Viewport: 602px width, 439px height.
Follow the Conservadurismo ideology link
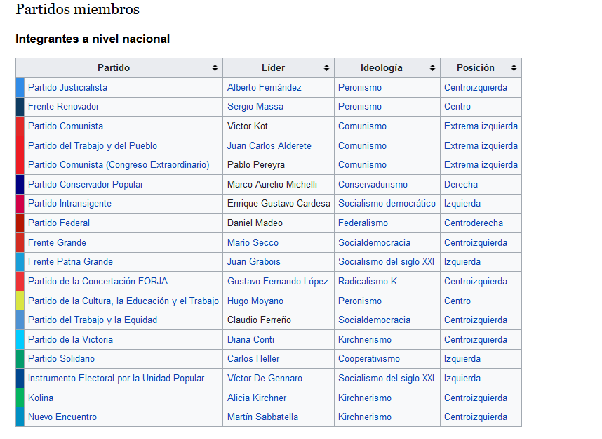pyautogui.click(x=373, y=185)
